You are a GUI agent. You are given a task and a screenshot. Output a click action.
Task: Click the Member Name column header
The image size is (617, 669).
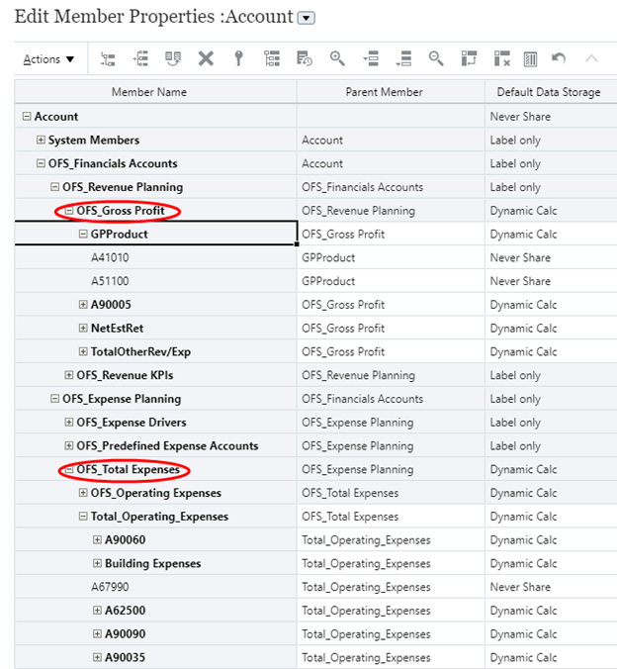tap(148, 92)
